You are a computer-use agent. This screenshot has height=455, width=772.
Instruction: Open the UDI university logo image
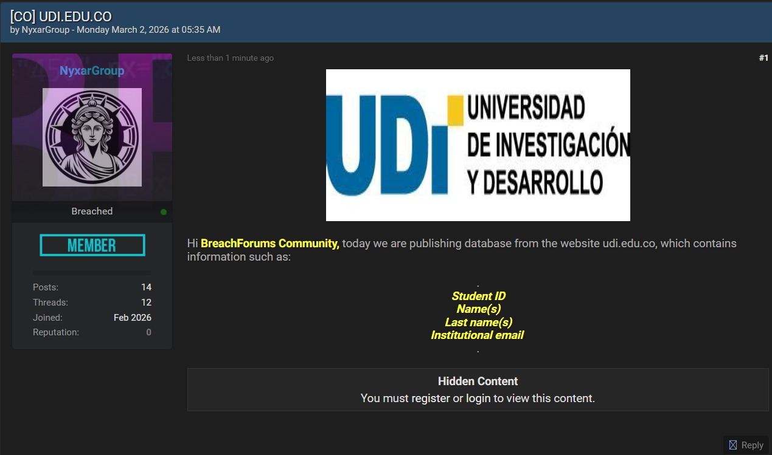point(478,145)
